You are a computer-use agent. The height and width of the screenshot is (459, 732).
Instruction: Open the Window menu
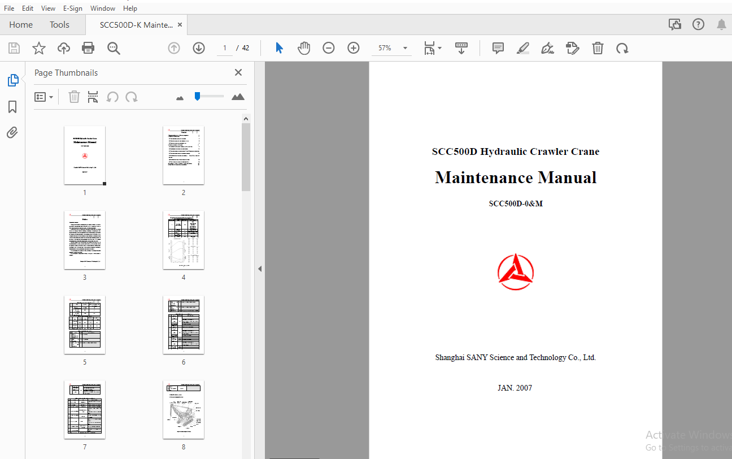click(103, 8)
